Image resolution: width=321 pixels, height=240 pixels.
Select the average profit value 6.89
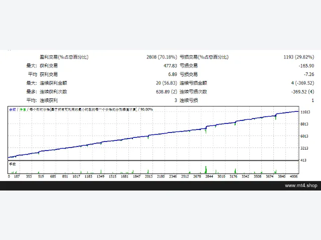pyautogui.click(x=173, y=74)
